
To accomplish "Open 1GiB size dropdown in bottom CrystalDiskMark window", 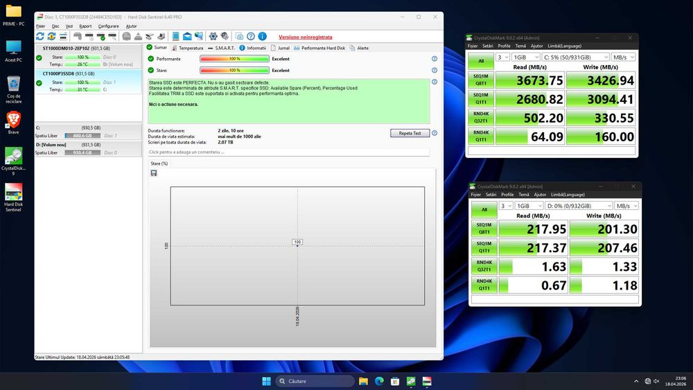I will (529, 206).
